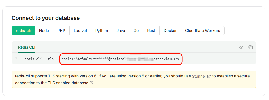Open the Stunnel external link icon

(209, 76)
